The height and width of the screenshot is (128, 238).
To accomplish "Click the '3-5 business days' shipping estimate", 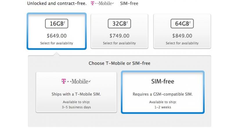I will click(76, 107).
